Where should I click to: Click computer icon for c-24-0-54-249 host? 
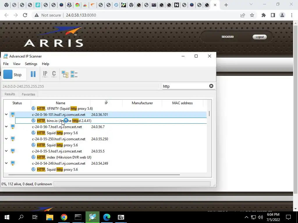click(x=13, y=163)
